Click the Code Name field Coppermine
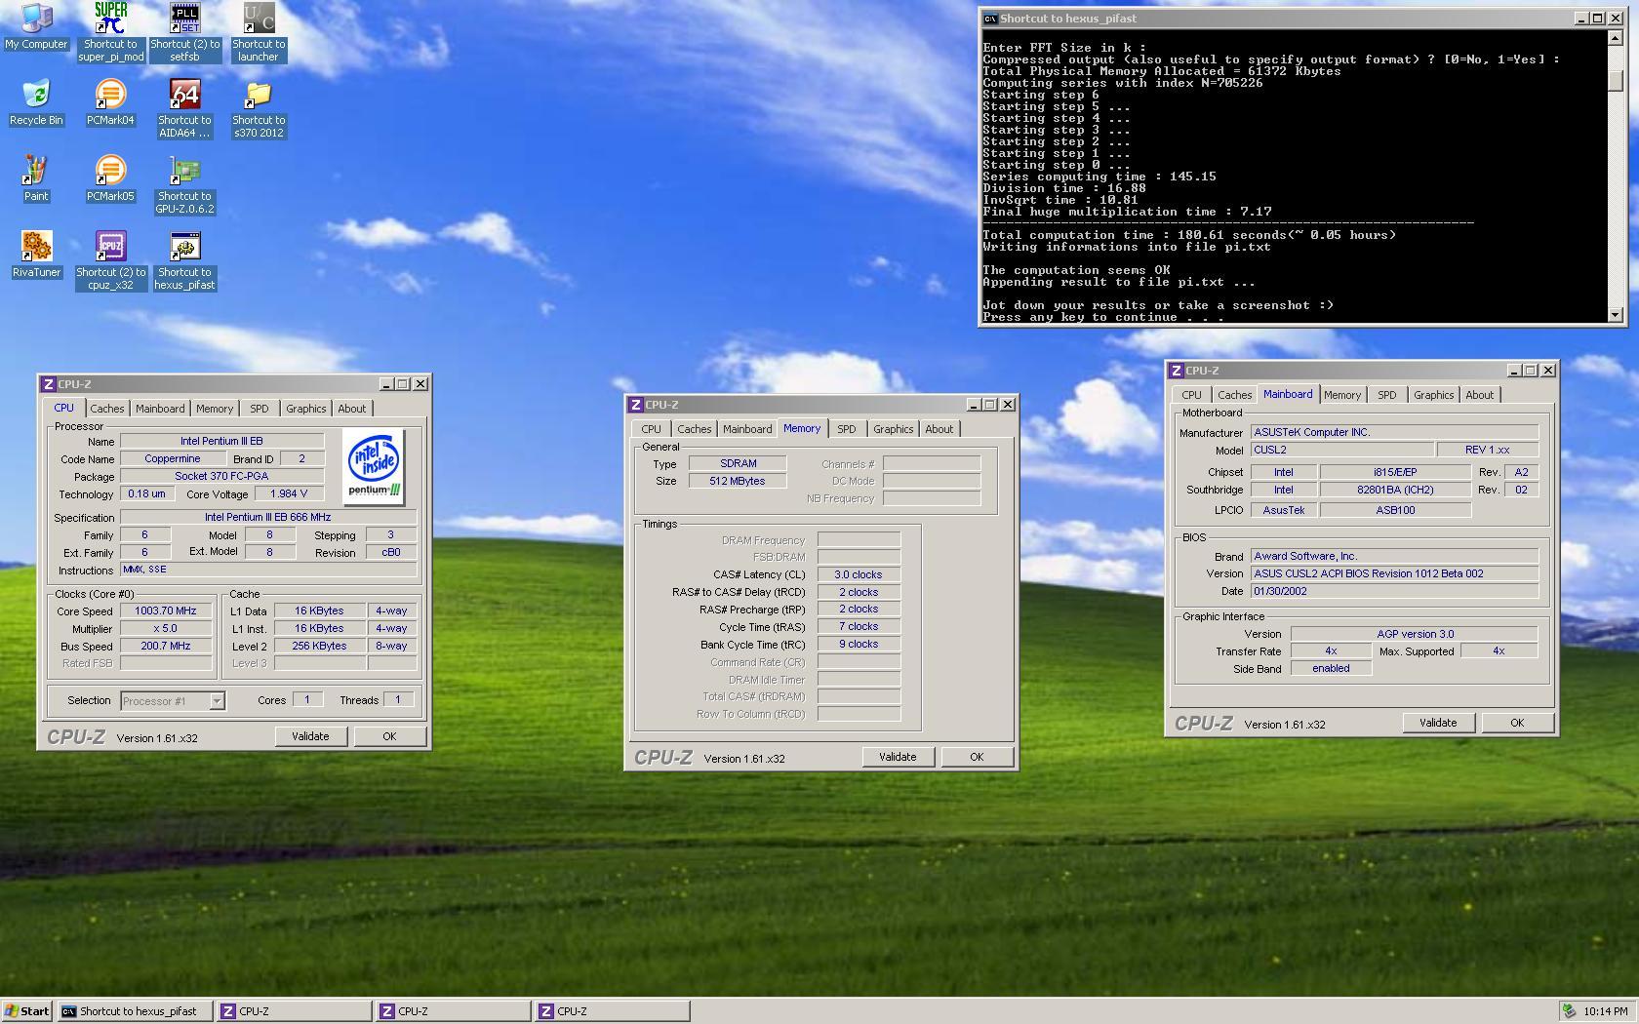1639x1024 pixels. 173,459
